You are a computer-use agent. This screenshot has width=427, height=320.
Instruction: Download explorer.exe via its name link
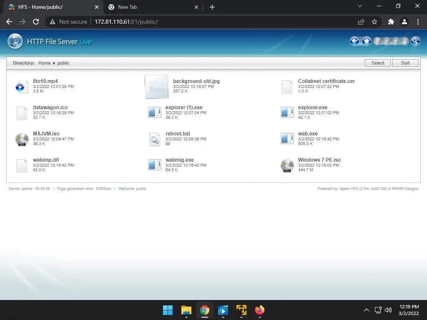coord(313,107)
